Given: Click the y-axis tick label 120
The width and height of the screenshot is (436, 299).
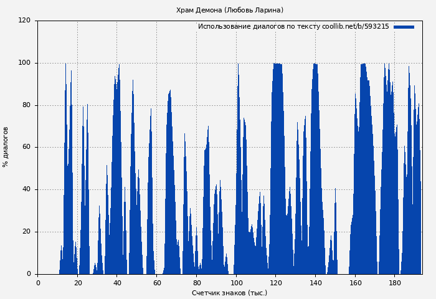Looking at the screenshot, I should 24,21.
